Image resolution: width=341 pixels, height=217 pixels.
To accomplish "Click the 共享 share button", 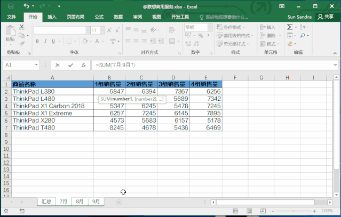I will click(326, 17).
